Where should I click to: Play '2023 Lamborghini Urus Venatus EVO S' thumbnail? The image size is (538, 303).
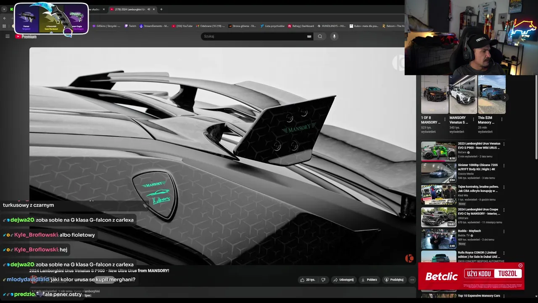point(438,151)
